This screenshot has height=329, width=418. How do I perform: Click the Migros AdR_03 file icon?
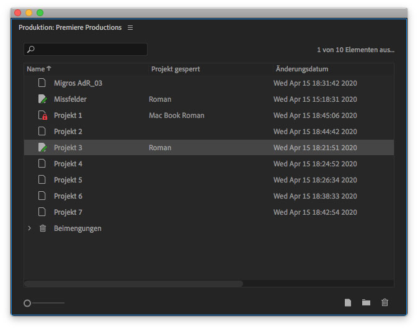click(x=42, y=83)
